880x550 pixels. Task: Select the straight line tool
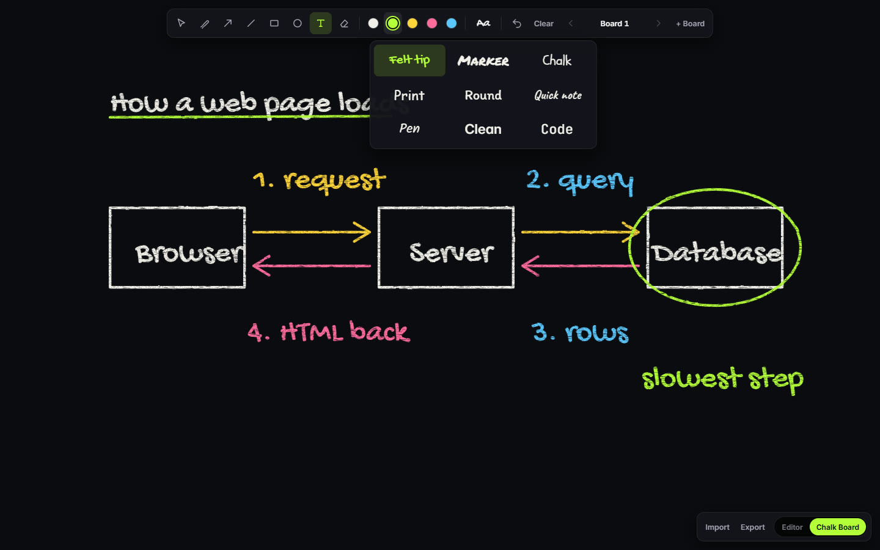[251, 23]
